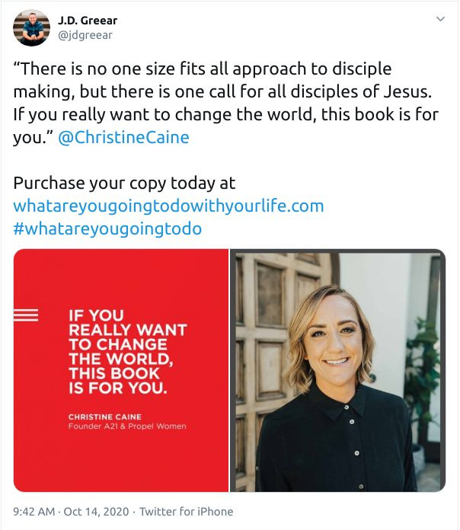The width and height of the screenshot is (460, 530).
Task: Click the tweet's quoted paragraph text
Action: tap(225, 103)
